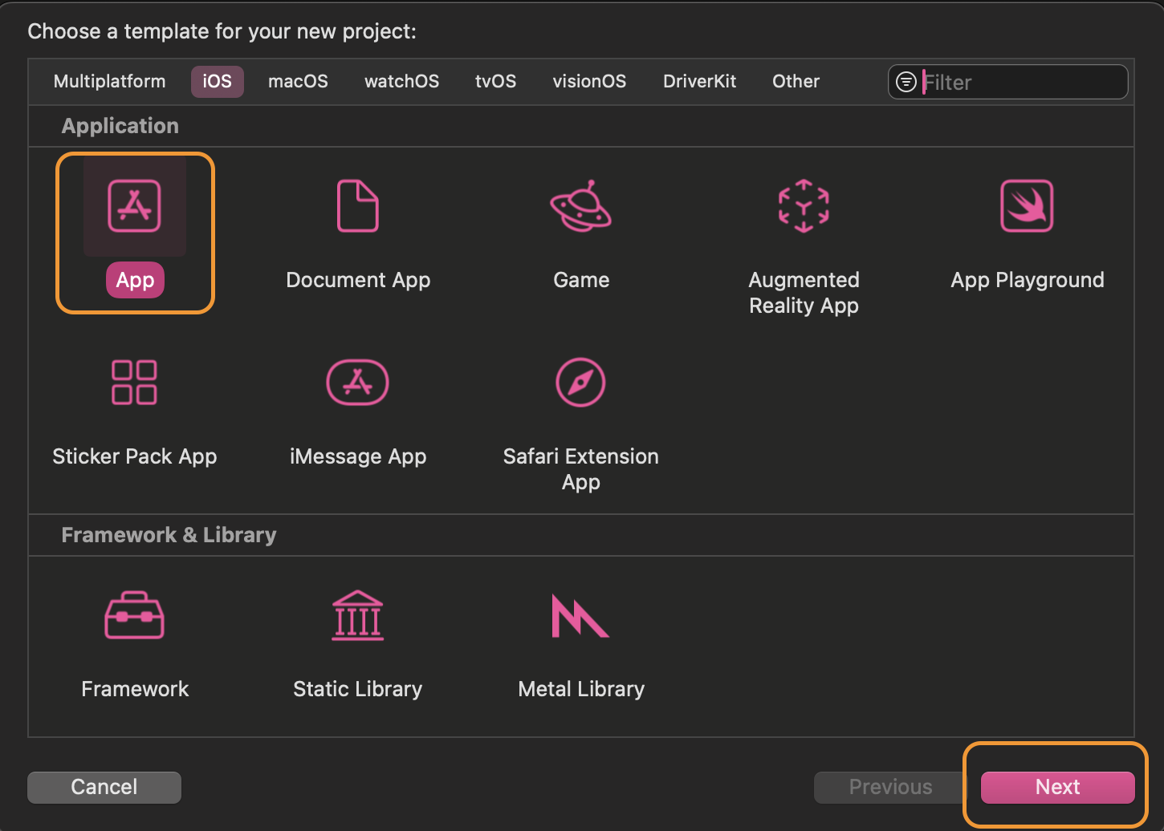Switch to the Other tab
This screenshot has width=1164, height=831.
coord(796,82)
